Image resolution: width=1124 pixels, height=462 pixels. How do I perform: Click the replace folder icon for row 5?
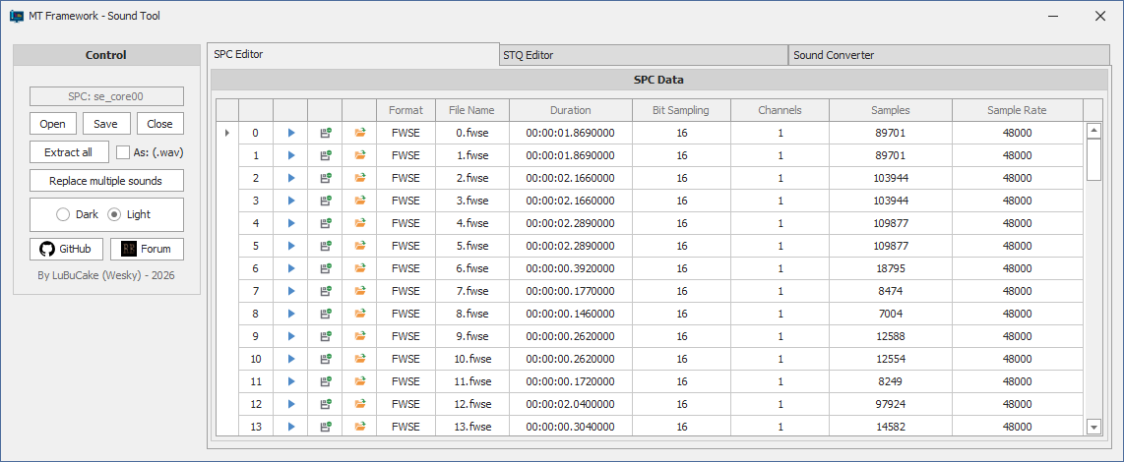click(x=360, y=246)
